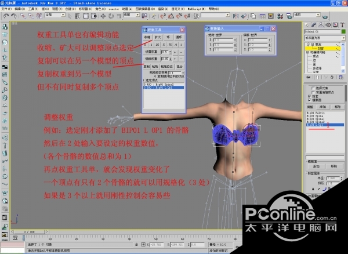Open Schematic View toolbar icon
The image size is (348, 254).
[x=270, y=16]
